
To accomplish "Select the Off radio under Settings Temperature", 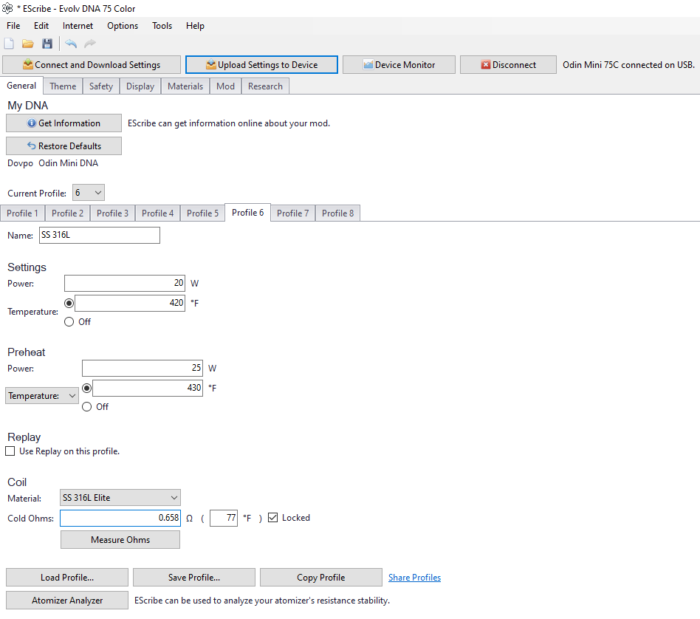I will pyautogui.click(x=69, y=322).
